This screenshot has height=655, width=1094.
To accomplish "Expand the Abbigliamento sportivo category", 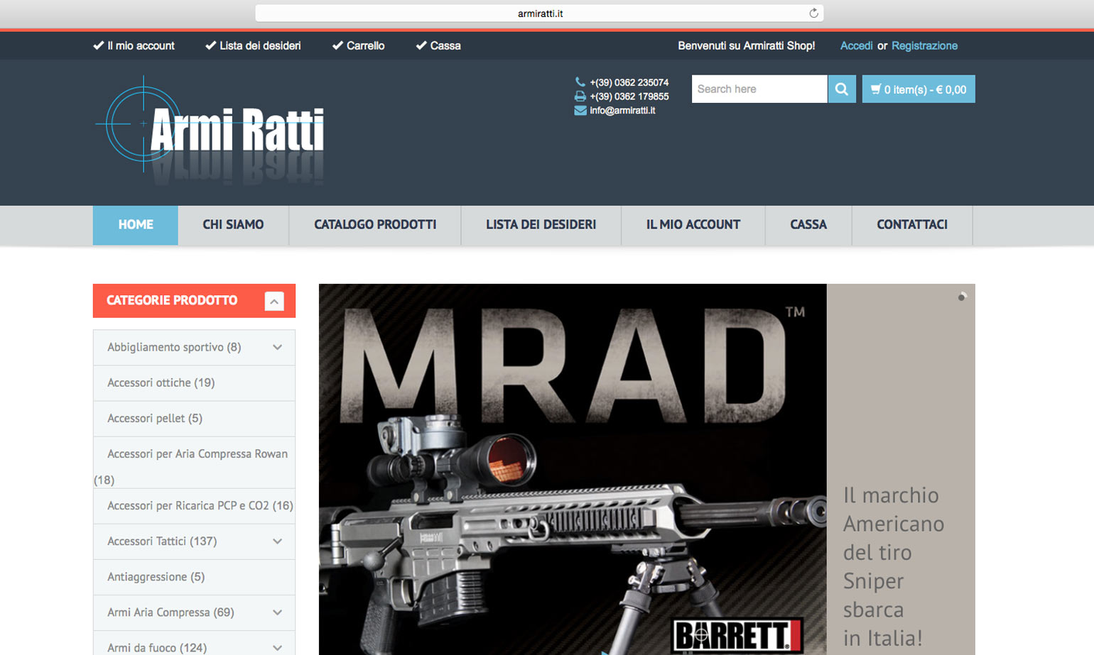I will coord(277,348).
